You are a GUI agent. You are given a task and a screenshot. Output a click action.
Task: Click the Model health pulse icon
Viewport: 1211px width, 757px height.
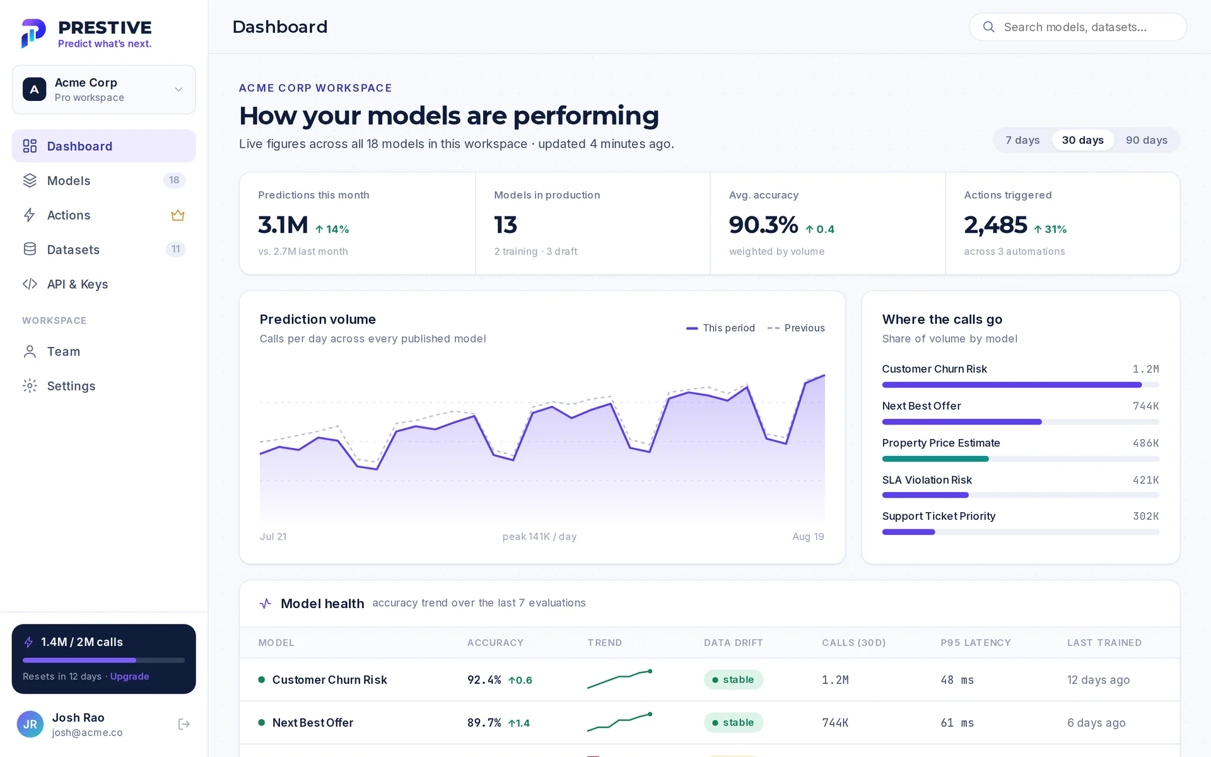pyautogui.click(x=266, y=604)
